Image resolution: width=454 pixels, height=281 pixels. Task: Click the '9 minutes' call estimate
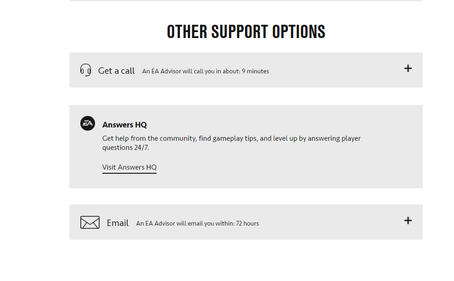[x=256, y=71]
